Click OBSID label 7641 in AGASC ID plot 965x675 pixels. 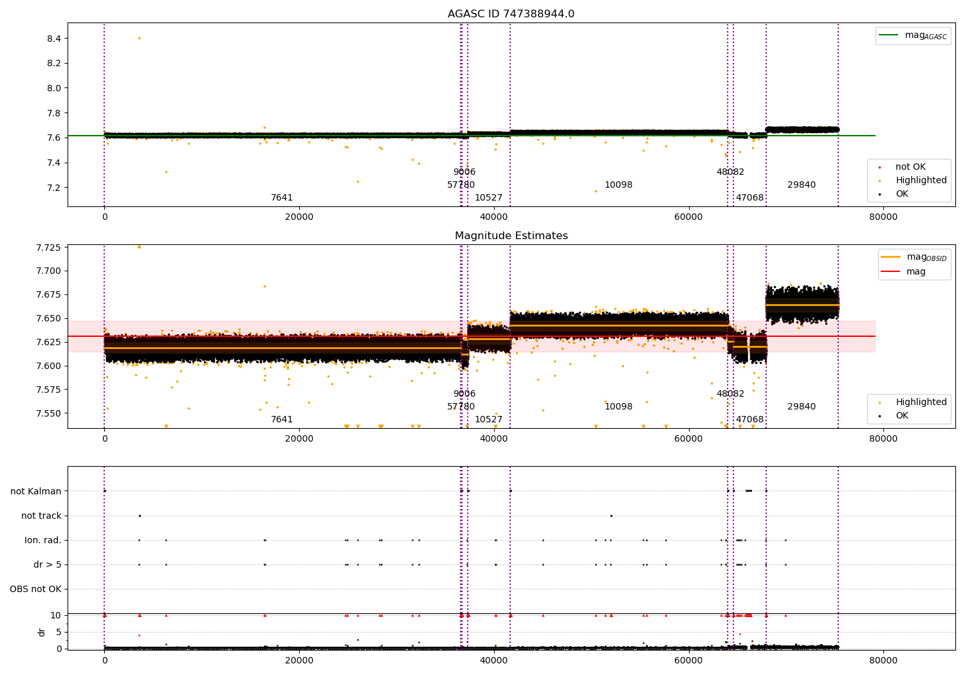(x=282, y=198)
